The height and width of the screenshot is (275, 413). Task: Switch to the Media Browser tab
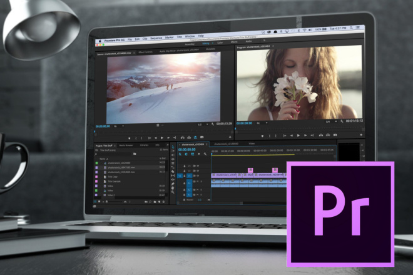click(x=126, y=145)
